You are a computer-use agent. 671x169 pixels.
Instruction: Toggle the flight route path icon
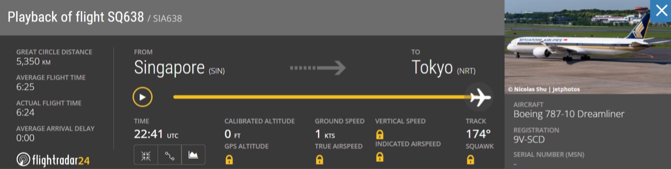pos(170,155)
